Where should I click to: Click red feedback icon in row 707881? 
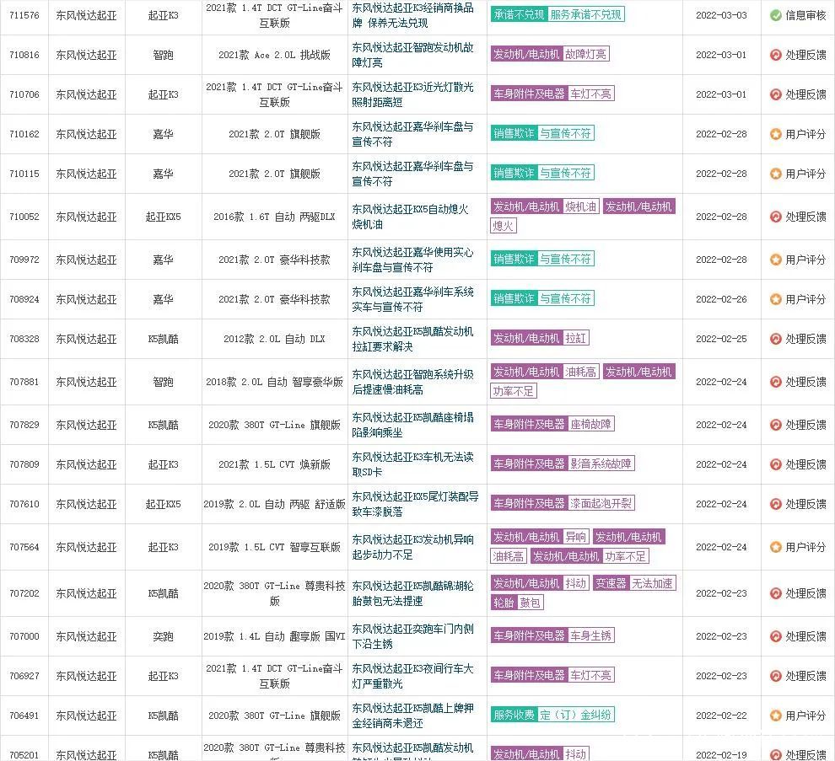(x=775, y=382)
